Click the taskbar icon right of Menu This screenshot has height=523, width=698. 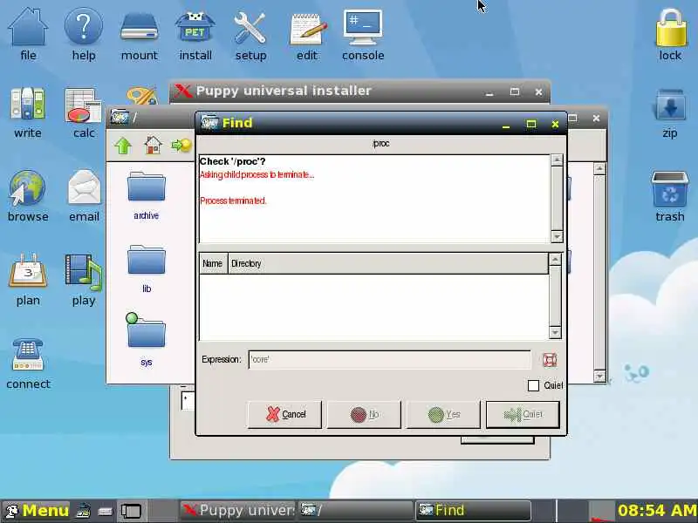84,511
